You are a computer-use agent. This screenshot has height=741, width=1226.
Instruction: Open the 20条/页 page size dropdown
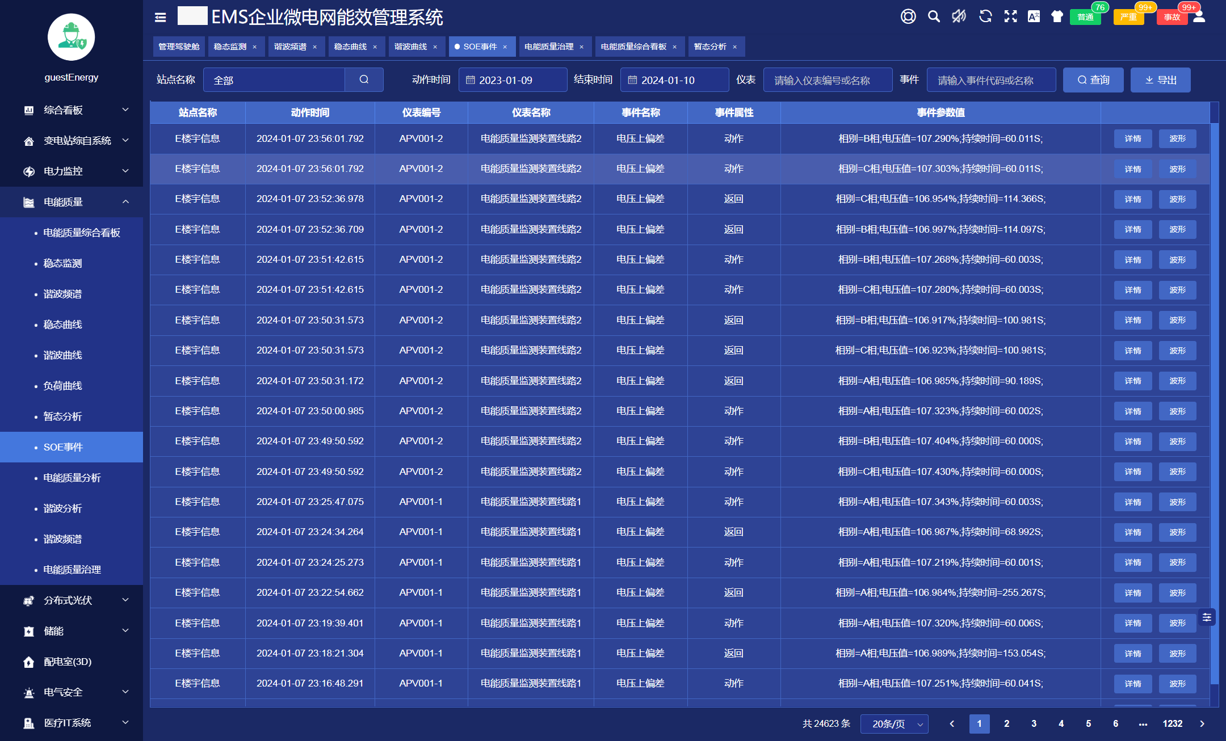tap(894, 724)
